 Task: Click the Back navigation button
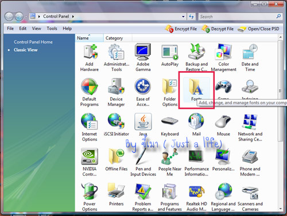pyautogui.click(x=9, y=17)
